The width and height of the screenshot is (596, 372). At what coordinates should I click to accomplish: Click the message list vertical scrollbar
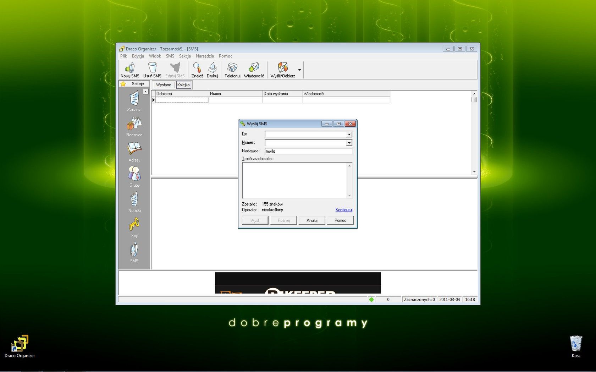point(474,132)
